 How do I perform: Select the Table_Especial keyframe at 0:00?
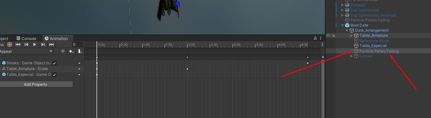pos(97,75)
